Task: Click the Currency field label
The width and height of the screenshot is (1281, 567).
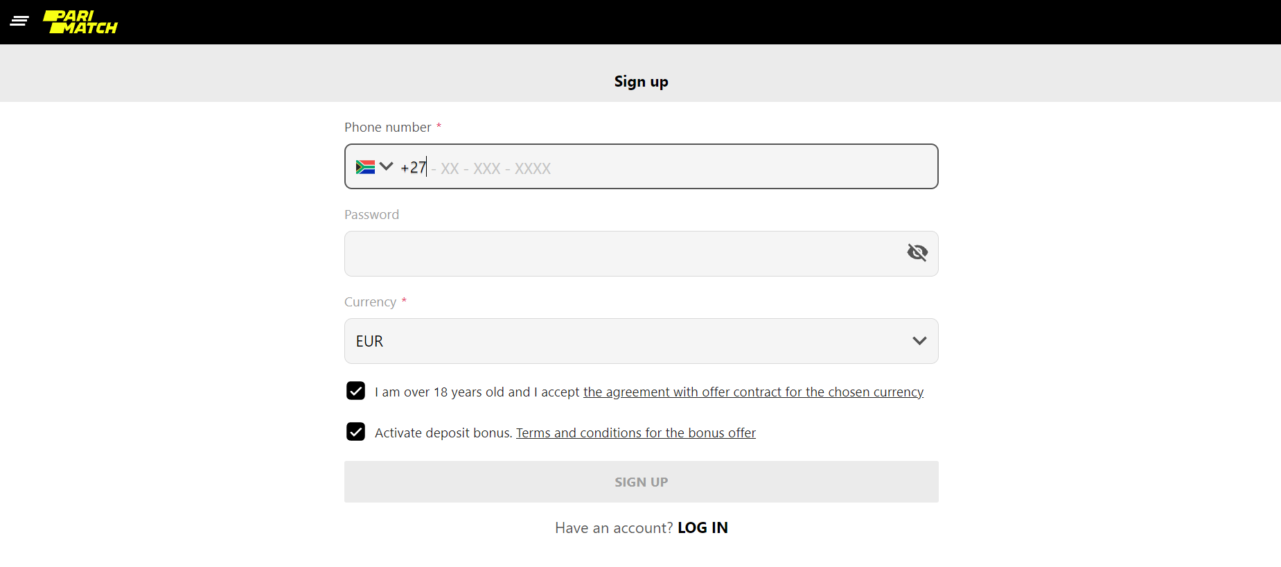Action: [x=370, y=302]
